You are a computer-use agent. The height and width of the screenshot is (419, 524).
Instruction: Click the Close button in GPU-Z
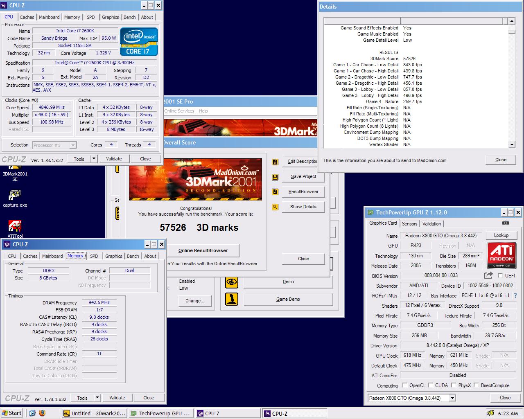[505, 398]
